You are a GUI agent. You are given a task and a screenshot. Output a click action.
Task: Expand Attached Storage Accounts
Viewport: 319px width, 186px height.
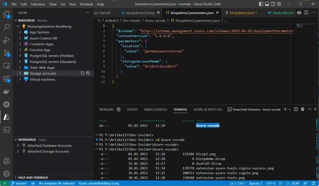pos(18,151)
